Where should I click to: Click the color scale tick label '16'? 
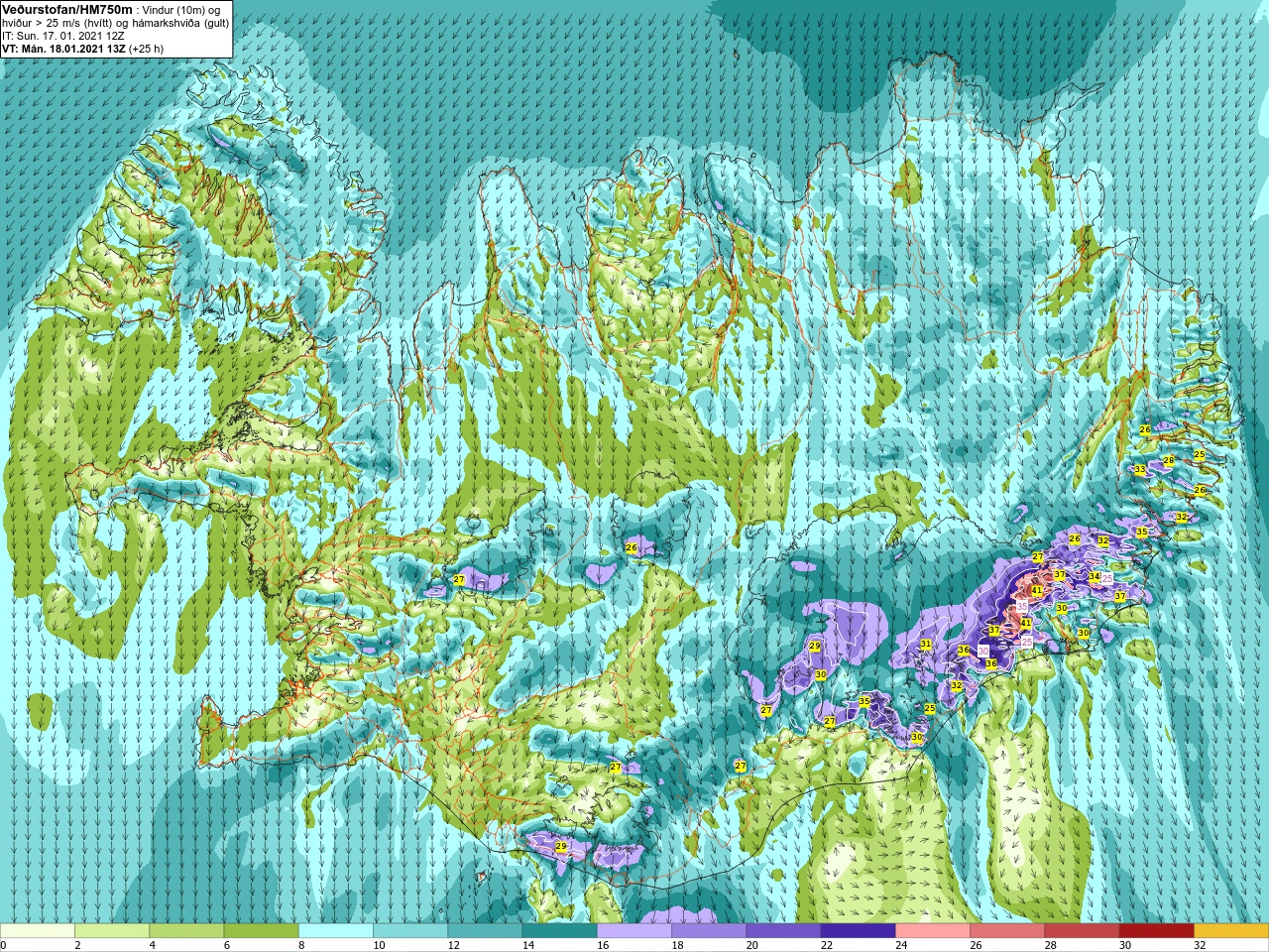604,945
